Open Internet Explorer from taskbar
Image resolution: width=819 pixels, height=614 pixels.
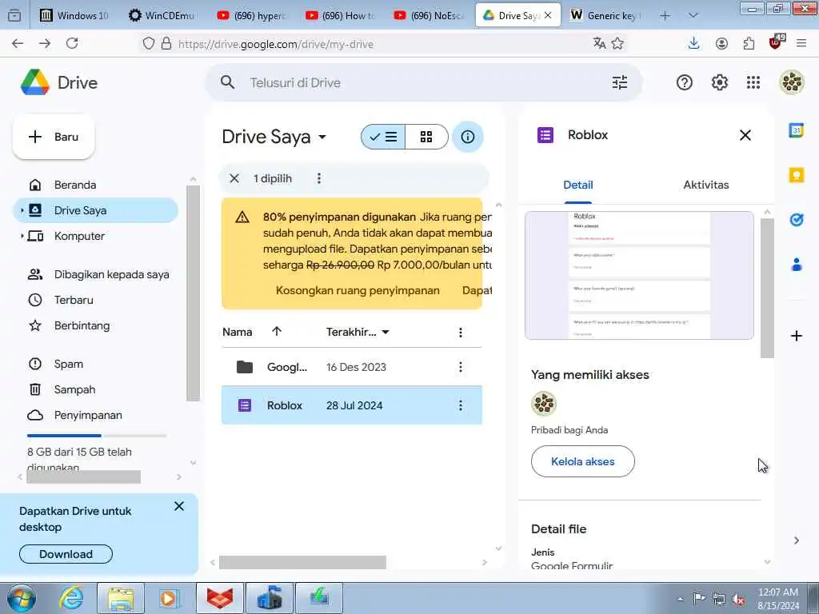71,598
